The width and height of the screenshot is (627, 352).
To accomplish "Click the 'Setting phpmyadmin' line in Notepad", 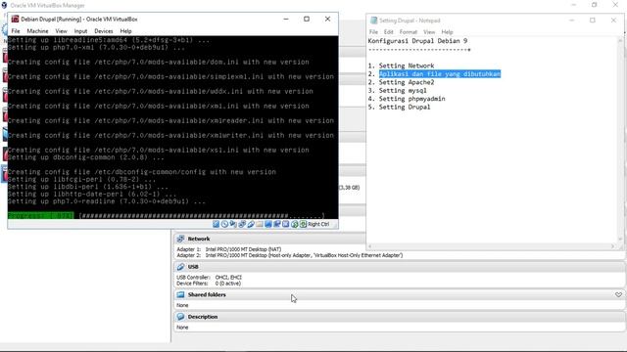I will point(407,99).
